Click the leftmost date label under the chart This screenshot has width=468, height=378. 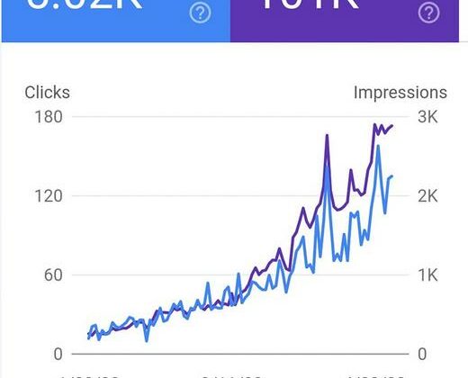click(x=89, y=376)
